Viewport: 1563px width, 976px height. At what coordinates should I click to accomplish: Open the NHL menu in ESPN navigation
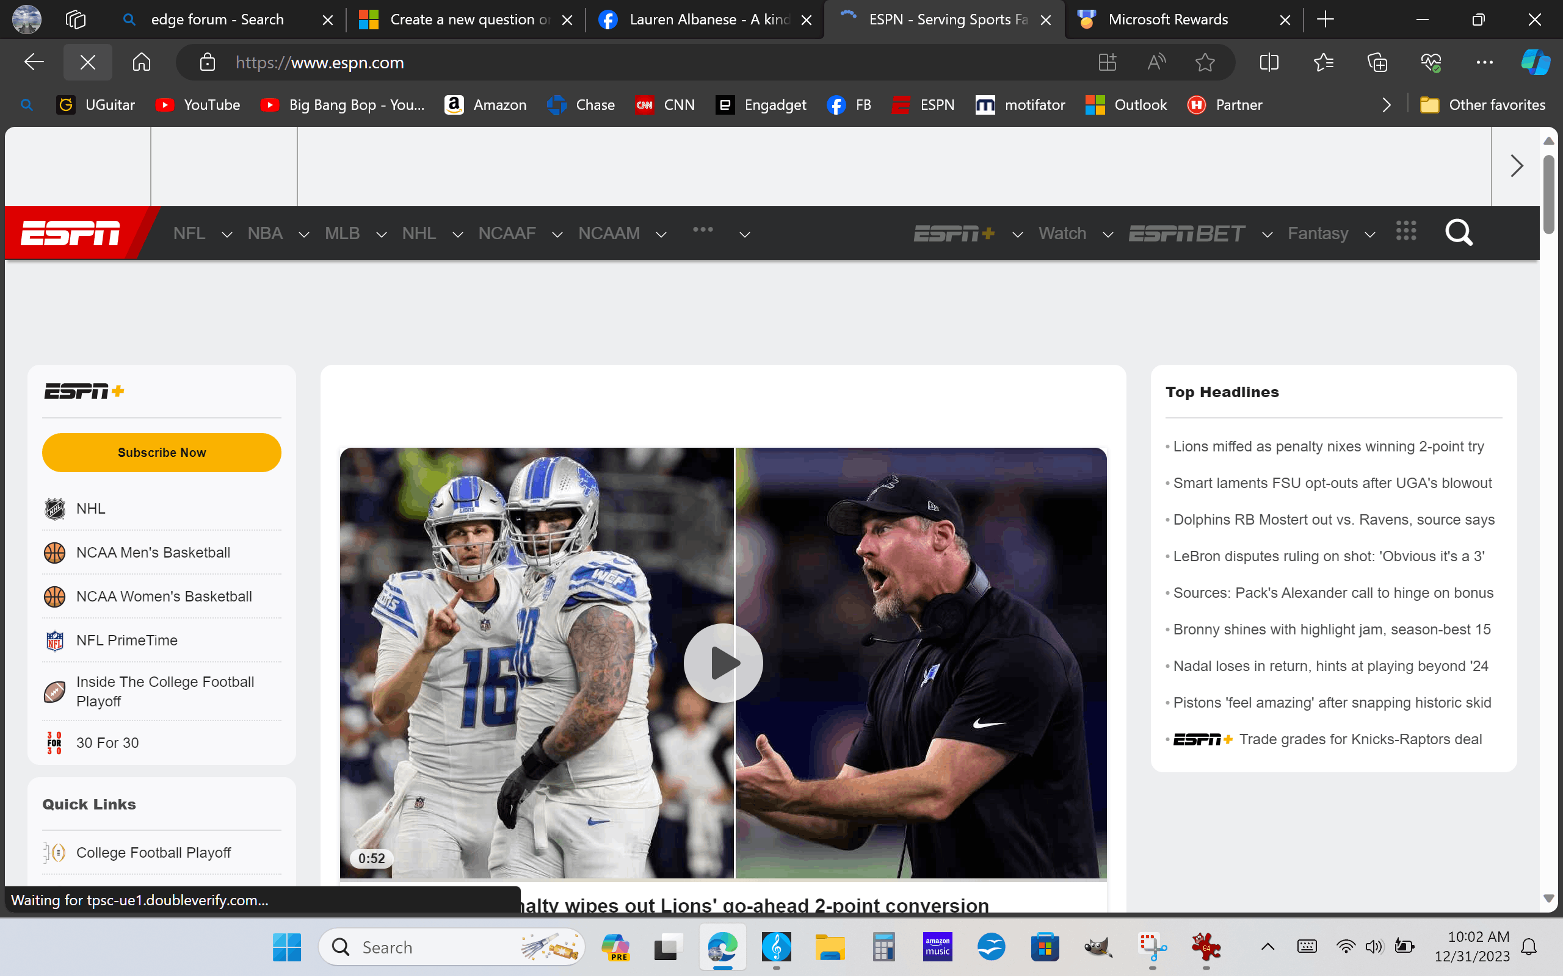click(x=418, y=233)
